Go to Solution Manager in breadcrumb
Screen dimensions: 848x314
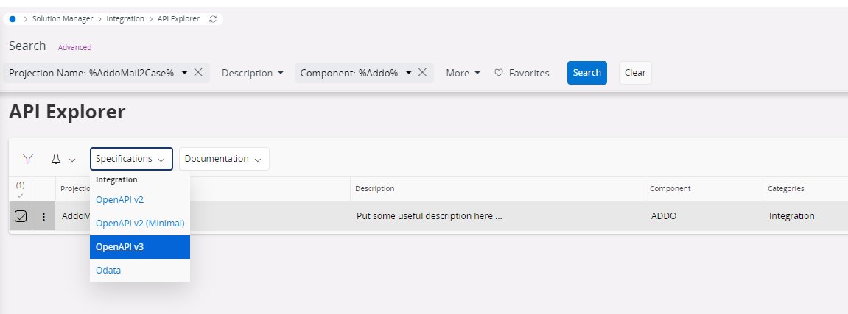click(62, 19)
